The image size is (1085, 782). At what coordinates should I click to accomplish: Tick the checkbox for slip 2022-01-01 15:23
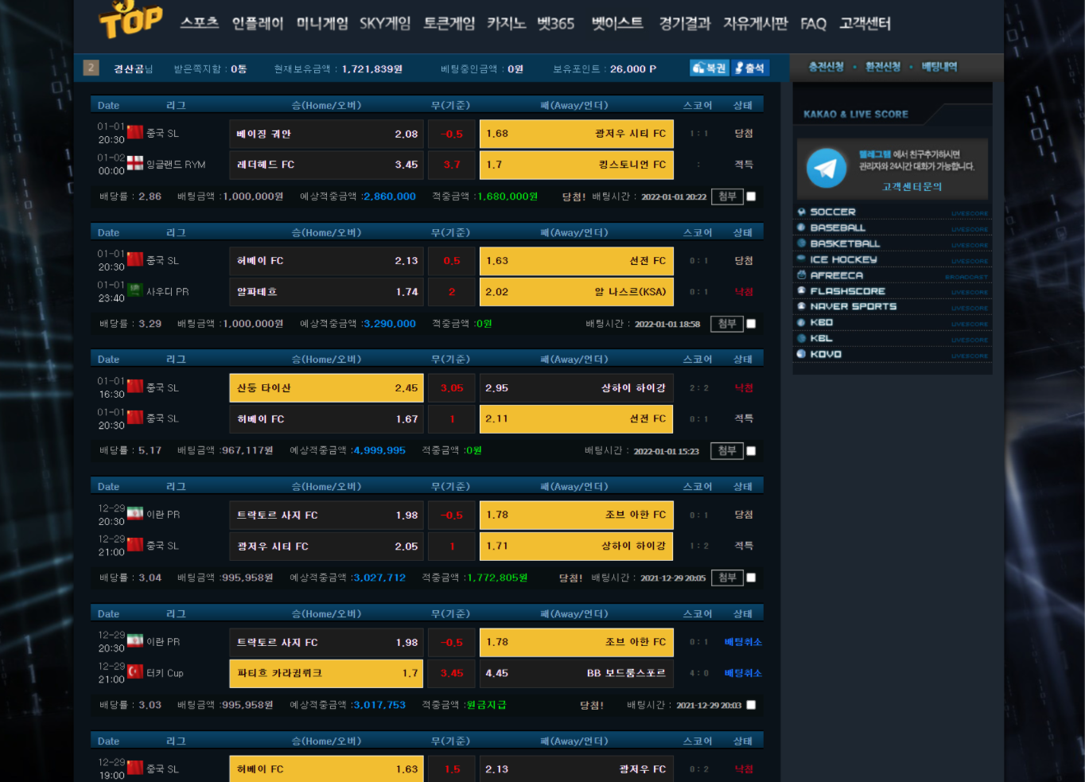click(751, 451)
